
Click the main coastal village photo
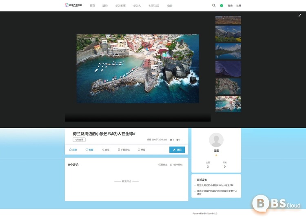(x=138, y=68)
